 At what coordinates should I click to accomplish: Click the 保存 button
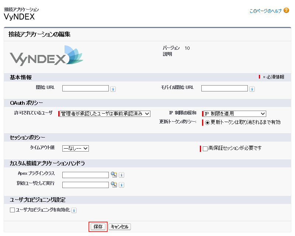point(98,227)
